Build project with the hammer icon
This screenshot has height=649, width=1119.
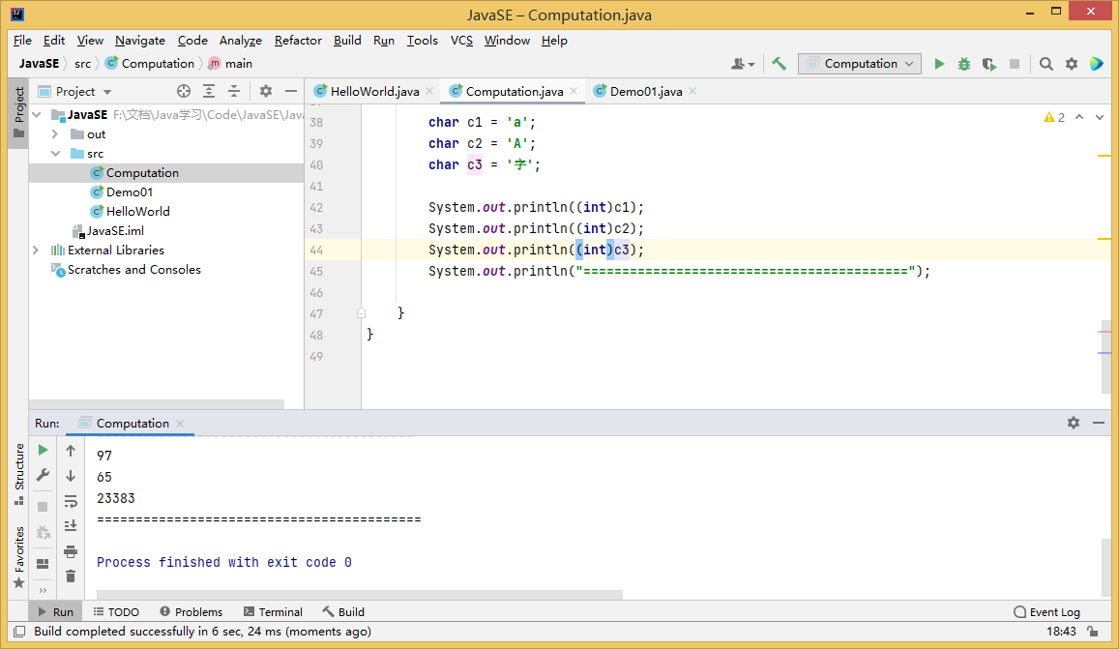pos(780,64)
